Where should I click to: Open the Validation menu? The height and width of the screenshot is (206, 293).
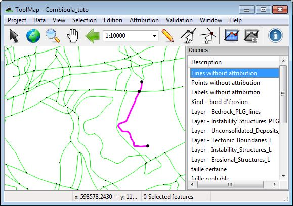[x=179, y=20]
